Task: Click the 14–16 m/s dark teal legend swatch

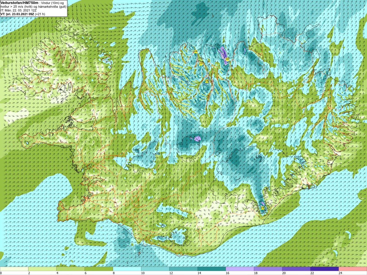Action: [x=212, y=269]
